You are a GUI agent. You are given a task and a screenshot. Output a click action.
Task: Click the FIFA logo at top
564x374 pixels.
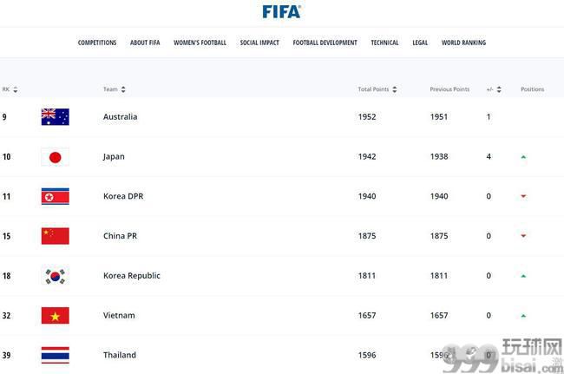point(282,11)
